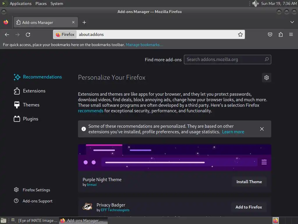Click the Personalize Your Firefox heading
298x224 pixels.
[x=112, y=78]
